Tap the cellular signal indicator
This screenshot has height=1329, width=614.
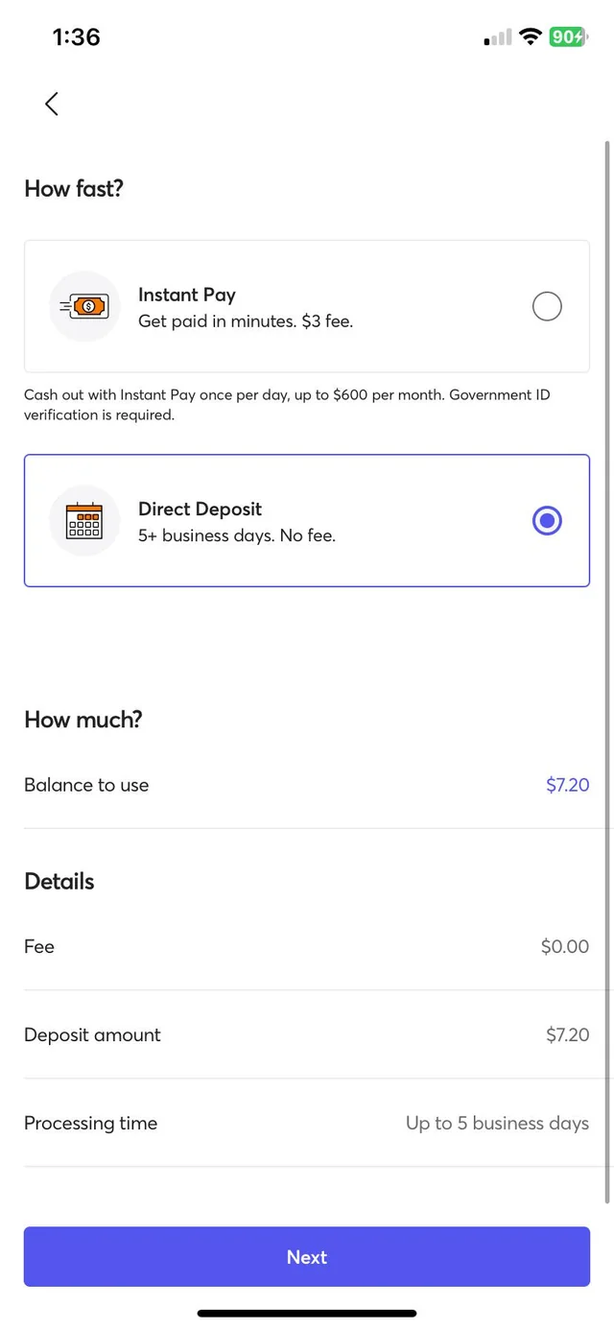tap(495, 36)
